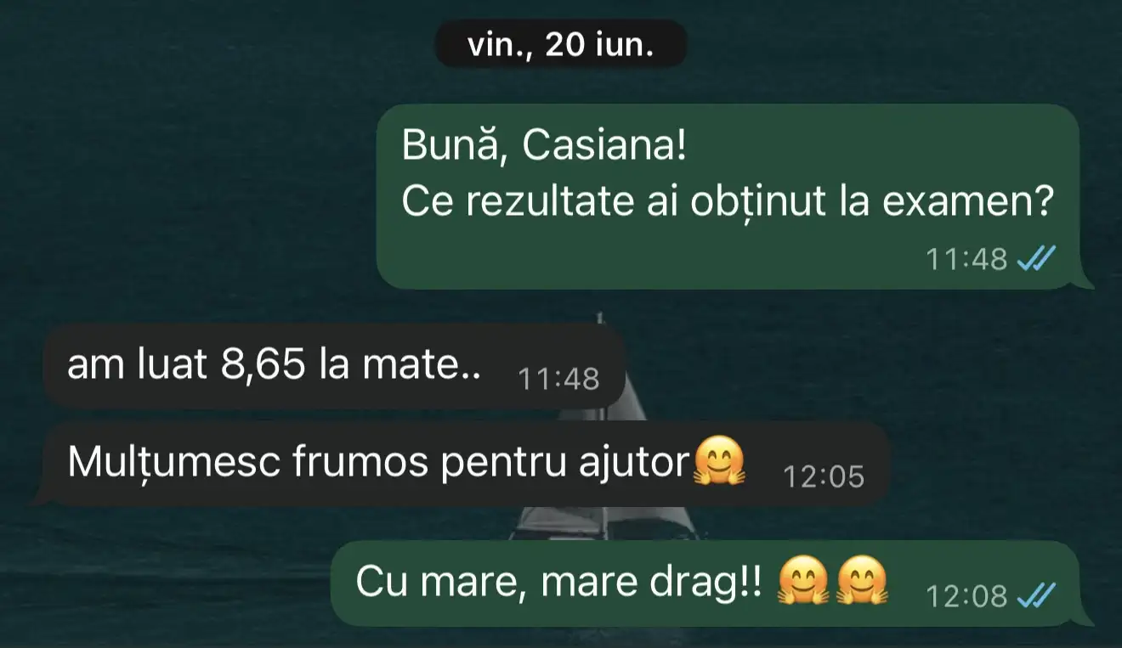Tap the tail of the Cu mare drag bubble

coord(1086,617)
